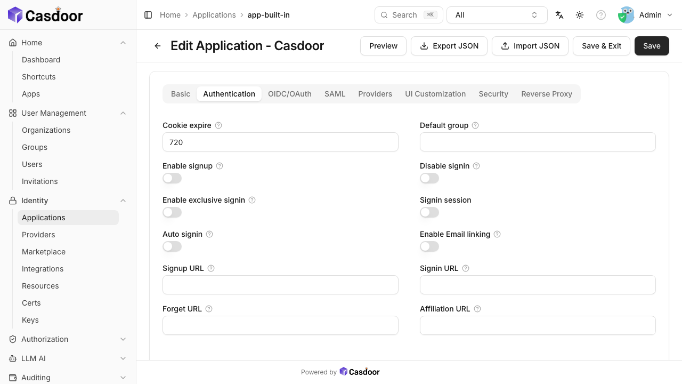This screenshot has height=384, width=682.
Task: Enable the exclusive signin switch
Action: [172, 212]
